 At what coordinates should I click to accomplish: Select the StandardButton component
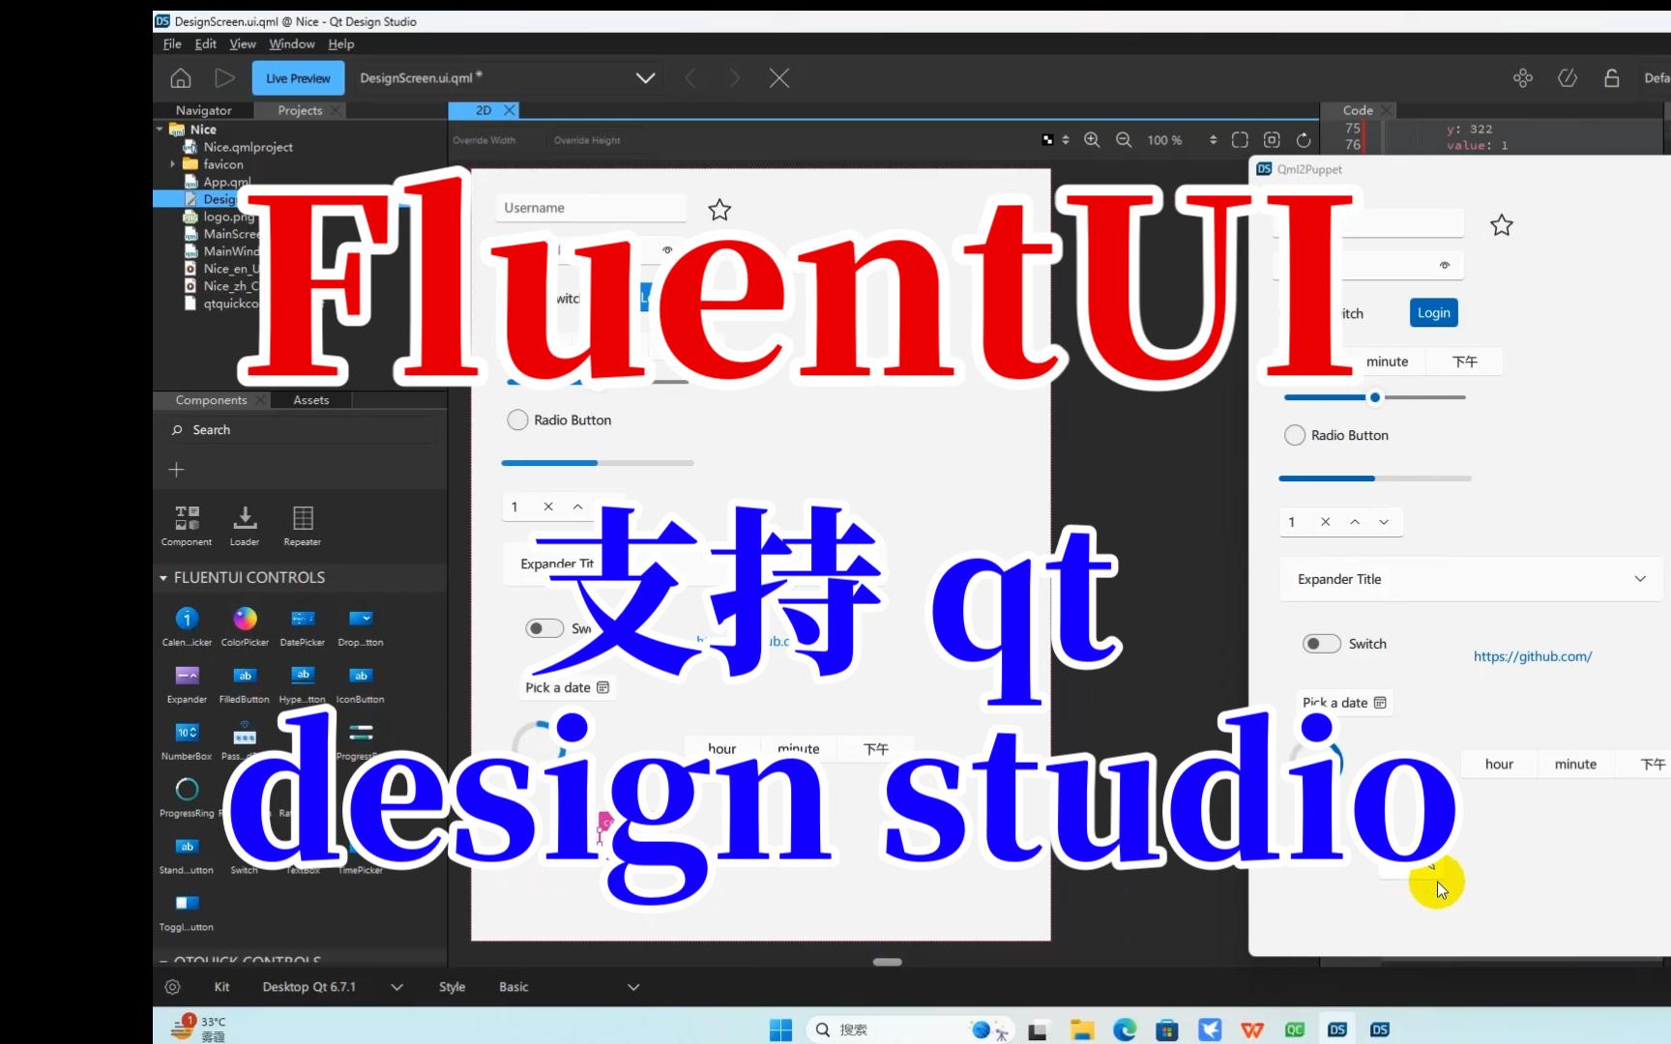[187, 855]
